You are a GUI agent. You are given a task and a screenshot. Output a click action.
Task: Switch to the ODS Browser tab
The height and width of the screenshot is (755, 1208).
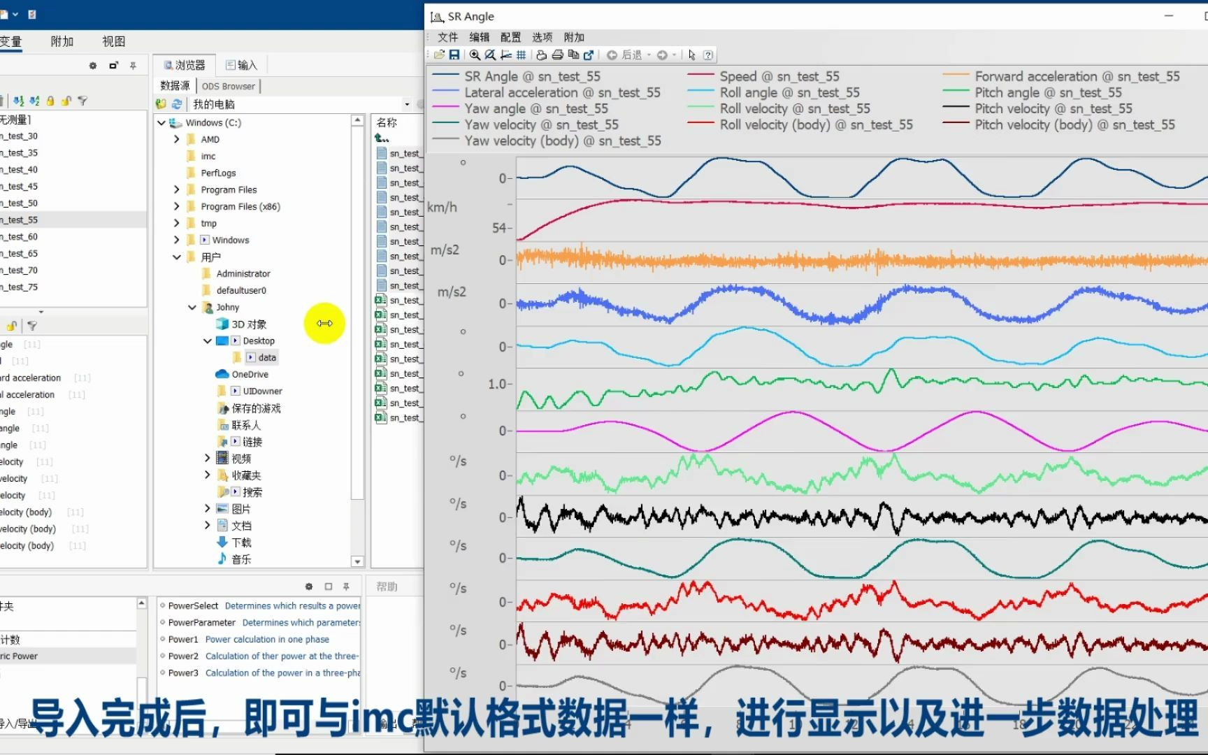(x=229, y=86)
